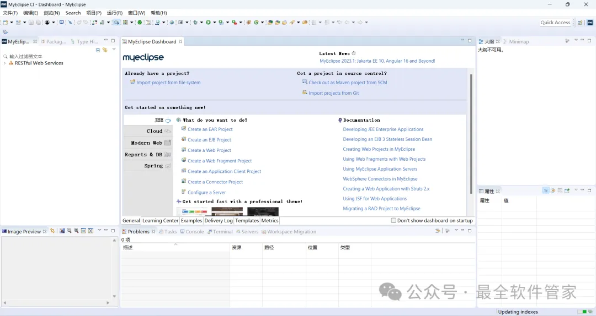Click the search magnifier in explorer filter
This screenshot has height=316, width=596.
6,56
